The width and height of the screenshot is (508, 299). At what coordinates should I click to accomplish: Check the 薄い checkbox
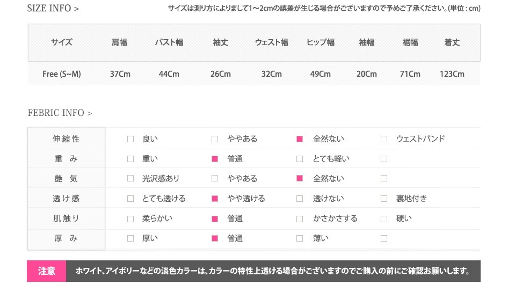click(x=300, y=238)
